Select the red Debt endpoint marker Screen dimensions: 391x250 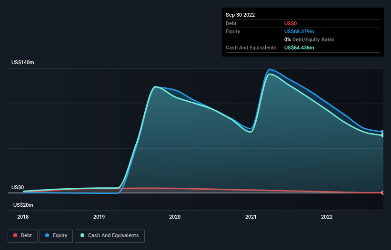pos(383,192)
